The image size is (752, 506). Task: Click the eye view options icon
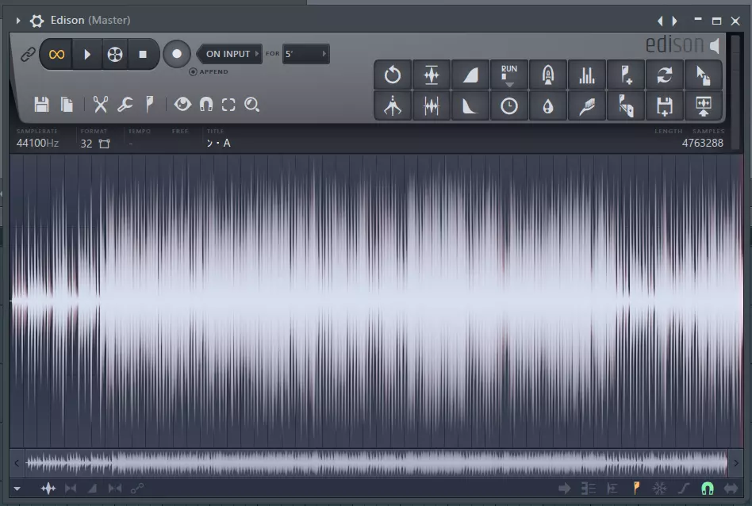(x=182, y=105)
